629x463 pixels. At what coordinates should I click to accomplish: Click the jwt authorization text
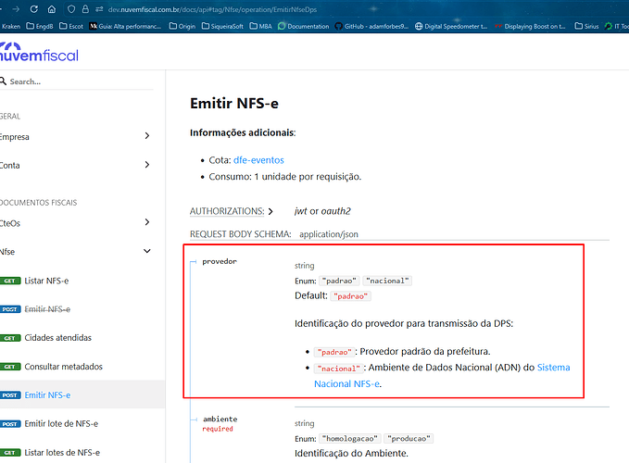[x=300, y=211]
